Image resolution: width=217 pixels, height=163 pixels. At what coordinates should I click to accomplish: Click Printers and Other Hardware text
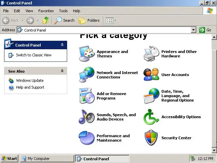pos(179,54)
